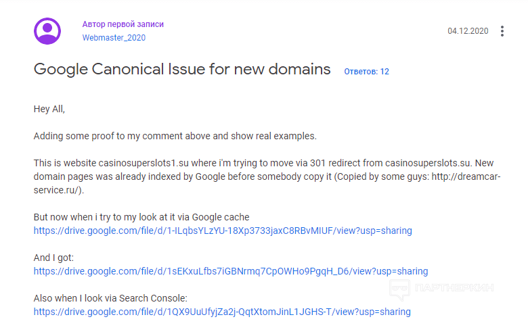Open the 'Ответов: 12' replies link

pos(366,71)
